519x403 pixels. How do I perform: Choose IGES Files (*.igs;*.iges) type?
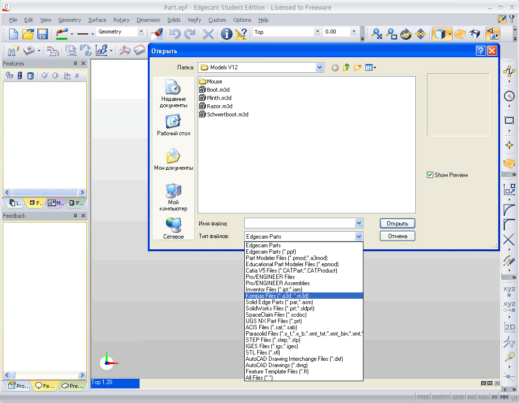303,346
